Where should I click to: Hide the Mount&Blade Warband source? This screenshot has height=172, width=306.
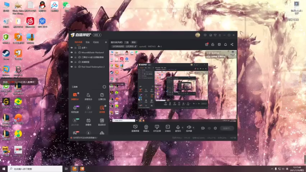pos(72,52)
